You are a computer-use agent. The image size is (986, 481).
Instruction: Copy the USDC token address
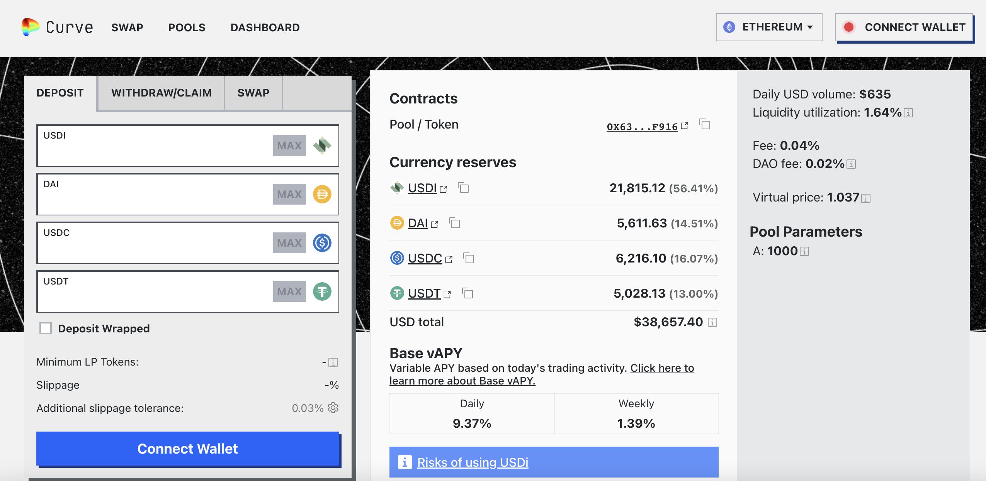point(469,258)
